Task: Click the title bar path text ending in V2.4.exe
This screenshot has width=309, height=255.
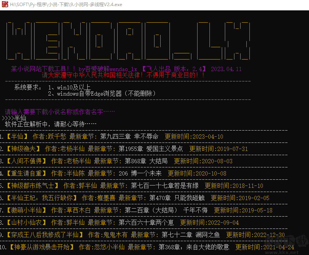Action: pos(66,5)
